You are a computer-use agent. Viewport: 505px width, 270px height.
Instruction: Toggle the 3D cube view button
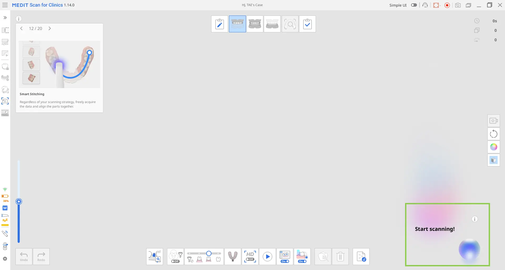(x=494, y=160)
